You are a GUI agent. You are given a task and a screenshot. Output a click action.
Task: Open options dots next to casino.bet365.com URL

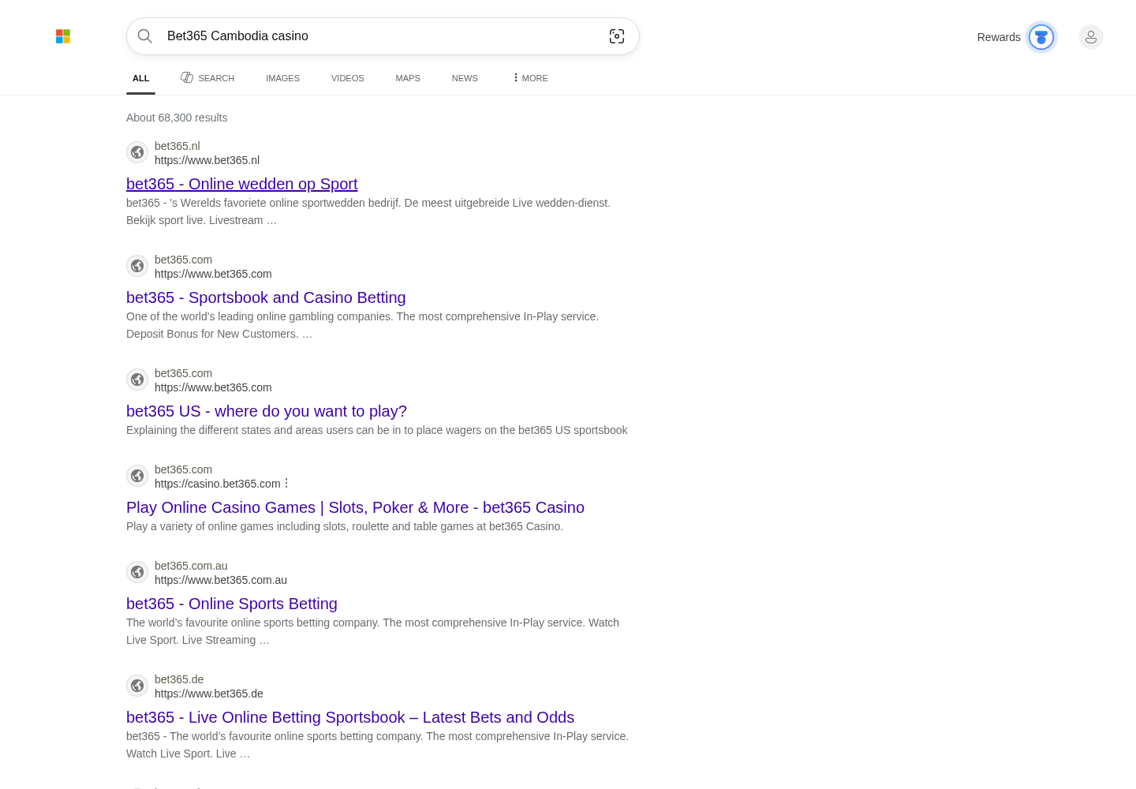tap(286, 483)
